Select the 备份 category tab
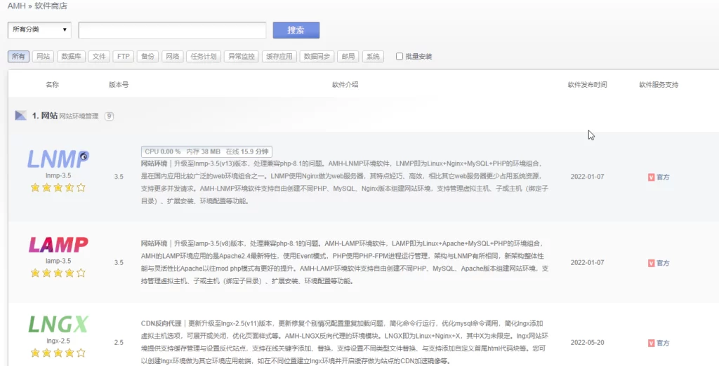Viewport: 719px width, 366px height. 147,56
